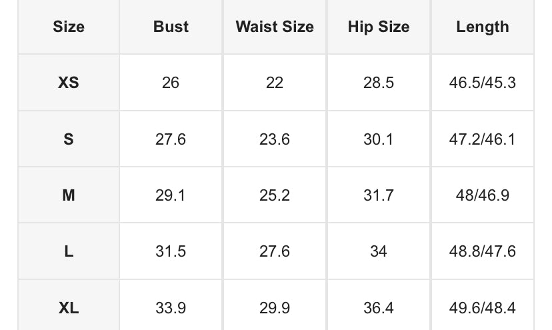The width and height of the screenshot is (552, 330).
Task: Click the XS hip value 28.5
Action: point(378,83)
